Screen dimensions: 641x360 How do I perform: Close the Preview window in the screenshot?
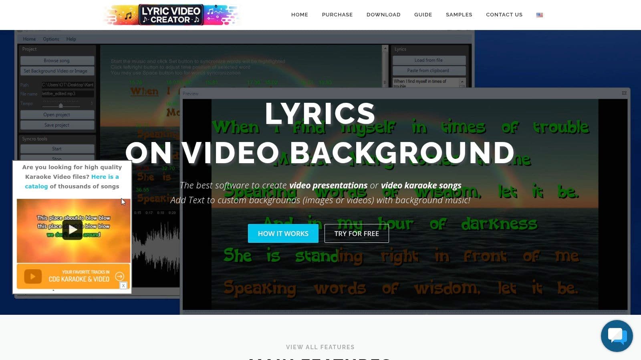[624, 93]
